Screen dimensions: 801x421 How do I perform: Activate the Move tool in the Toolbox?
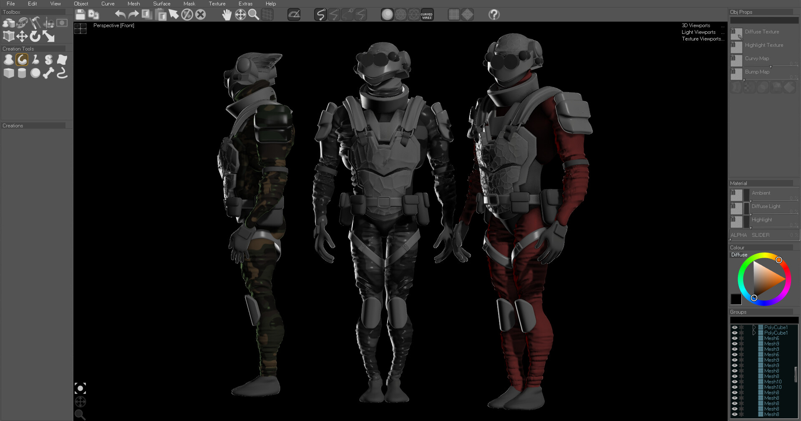point(22,37)
